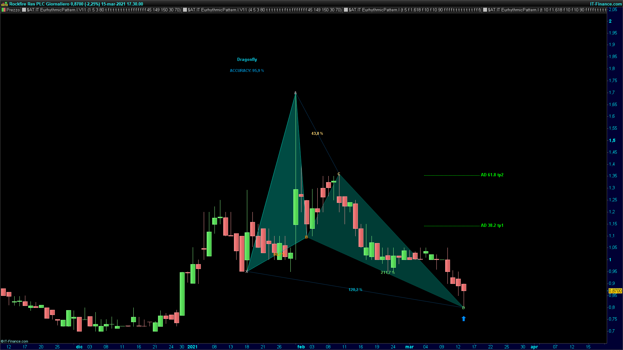Click swatch of EurhythmicPattern.I (t 5 f) indicator
Viewport: 623px width, 350px height.
(346, 10)
